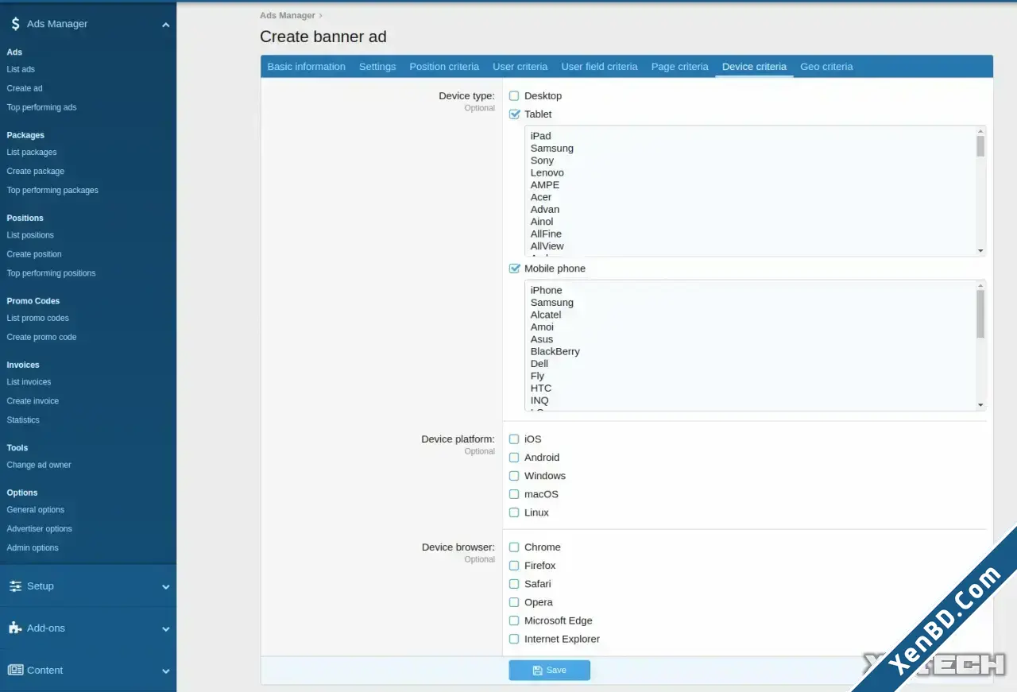Screen dimensions: 1017x692
Task: Go to the User criteria tab
Action: (x=520, y=67)
